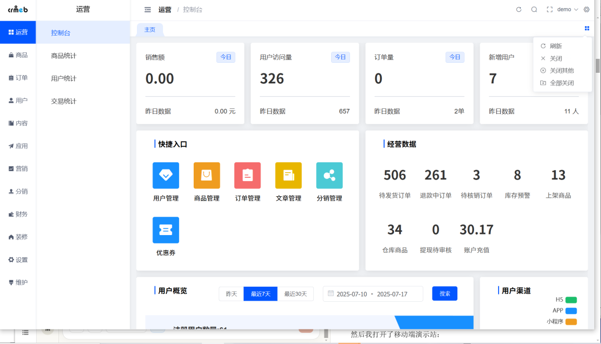The width and height of the screenshot is (601, 344).
Task: Open the settings gear dropdown at top right
Action: [x=586, y=9]
